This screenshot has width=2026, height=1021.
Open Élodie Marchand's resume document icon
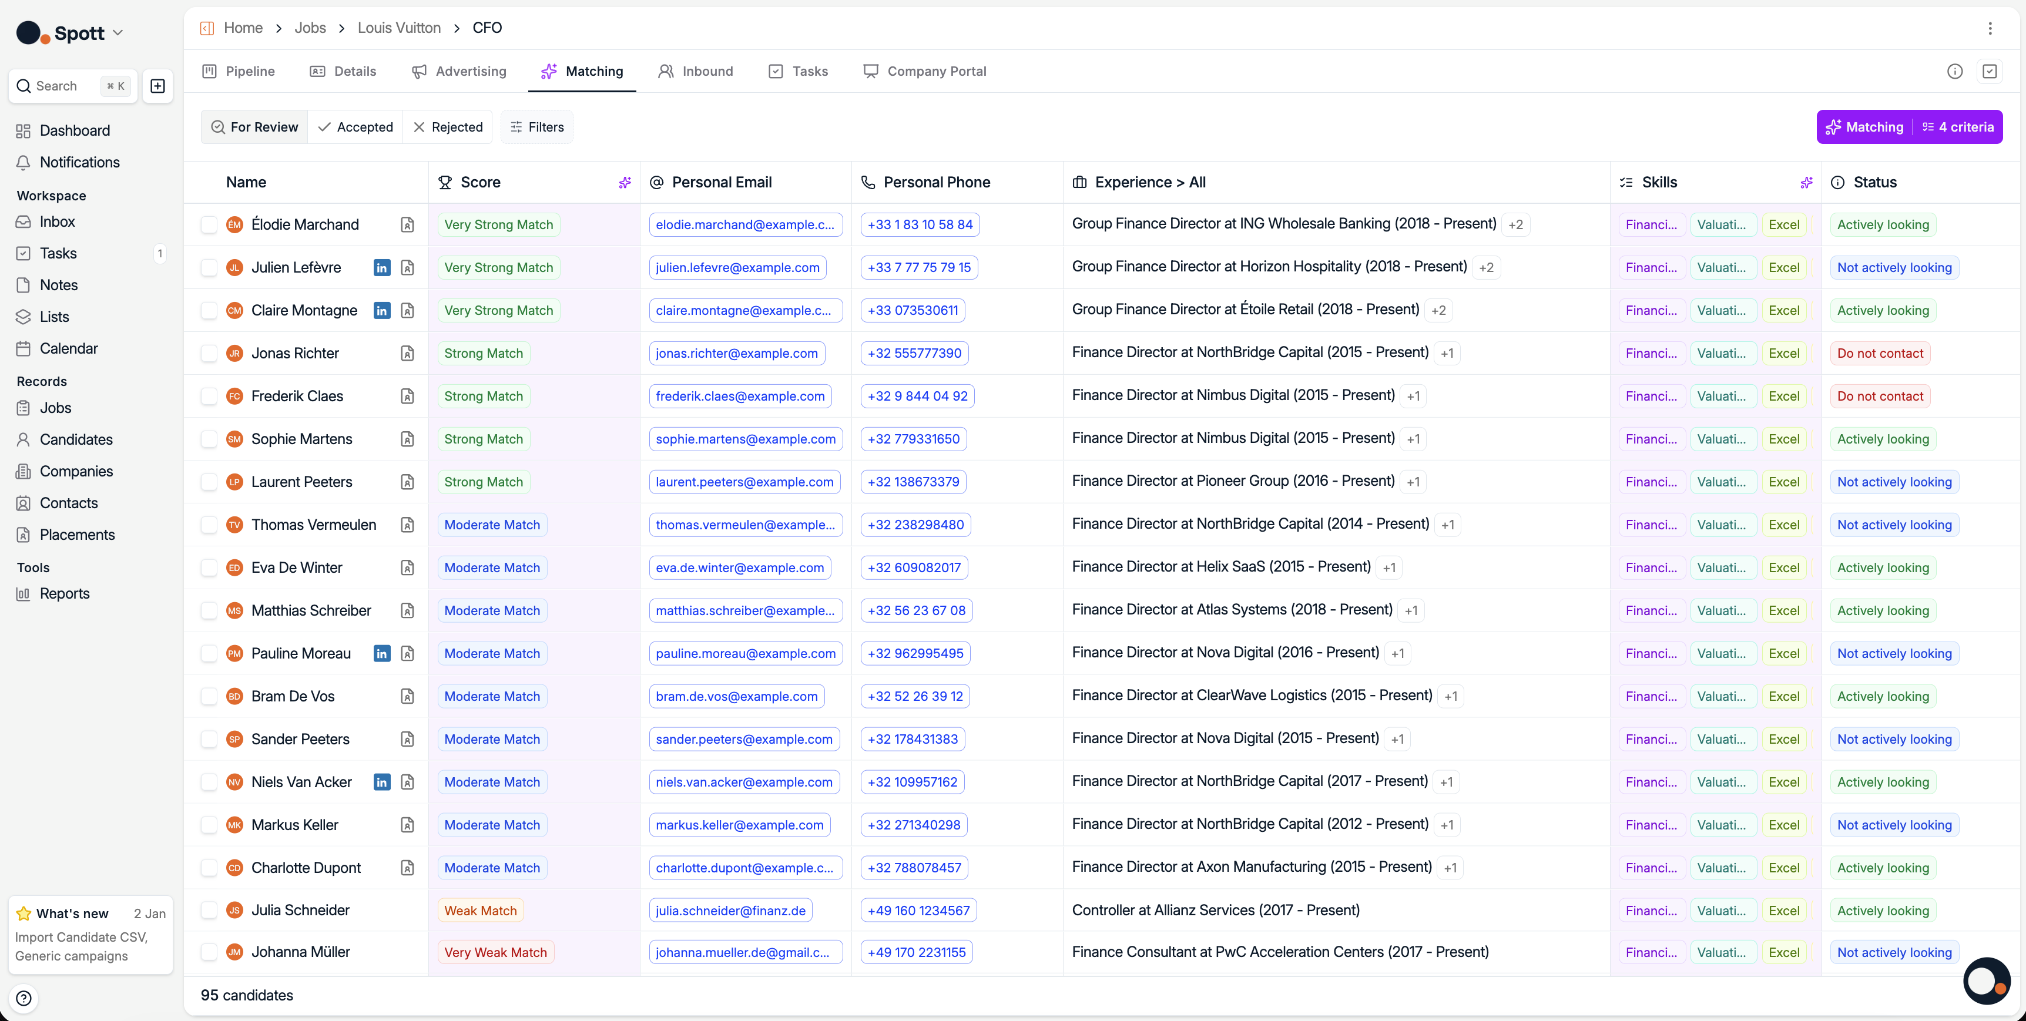tap(407, 225)
